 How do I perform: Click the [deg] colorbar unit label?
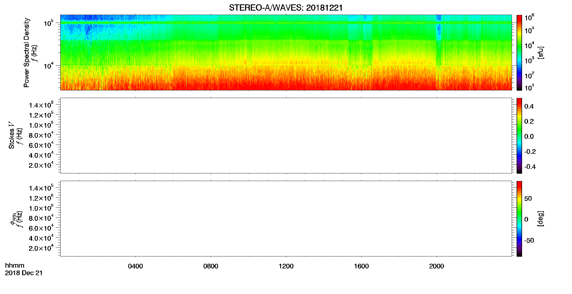pos(540,219)
